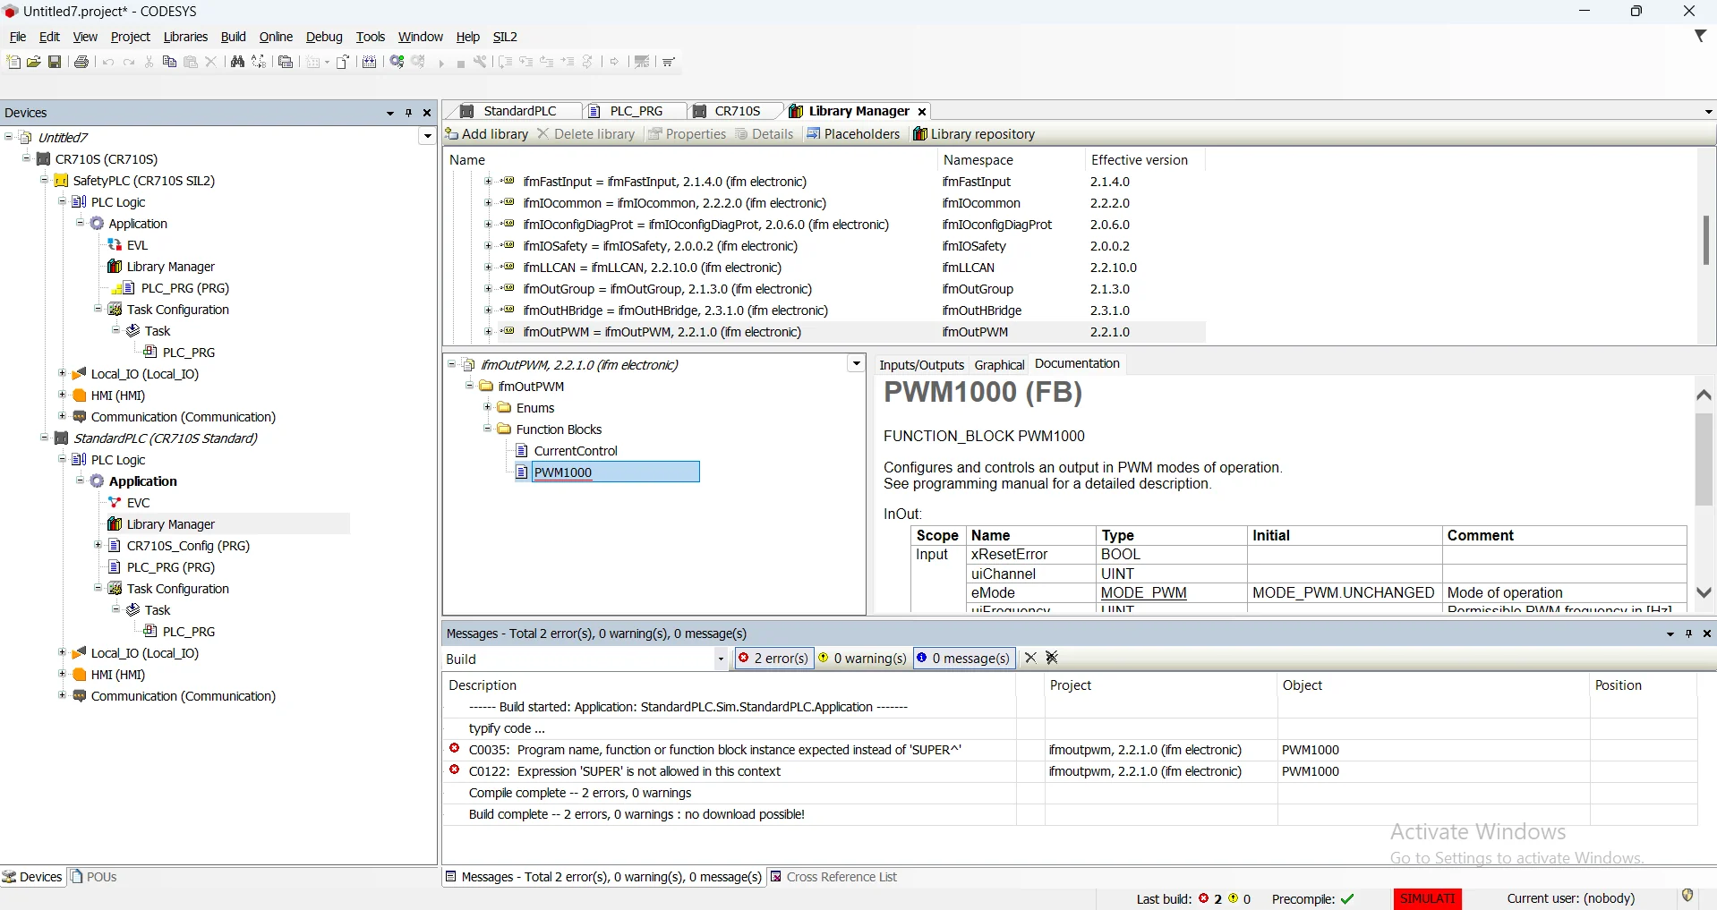Open the editor tab list dropdown arrow
The height and width of the screenshot is (910, 1717).
click(x=1708, y=112)
